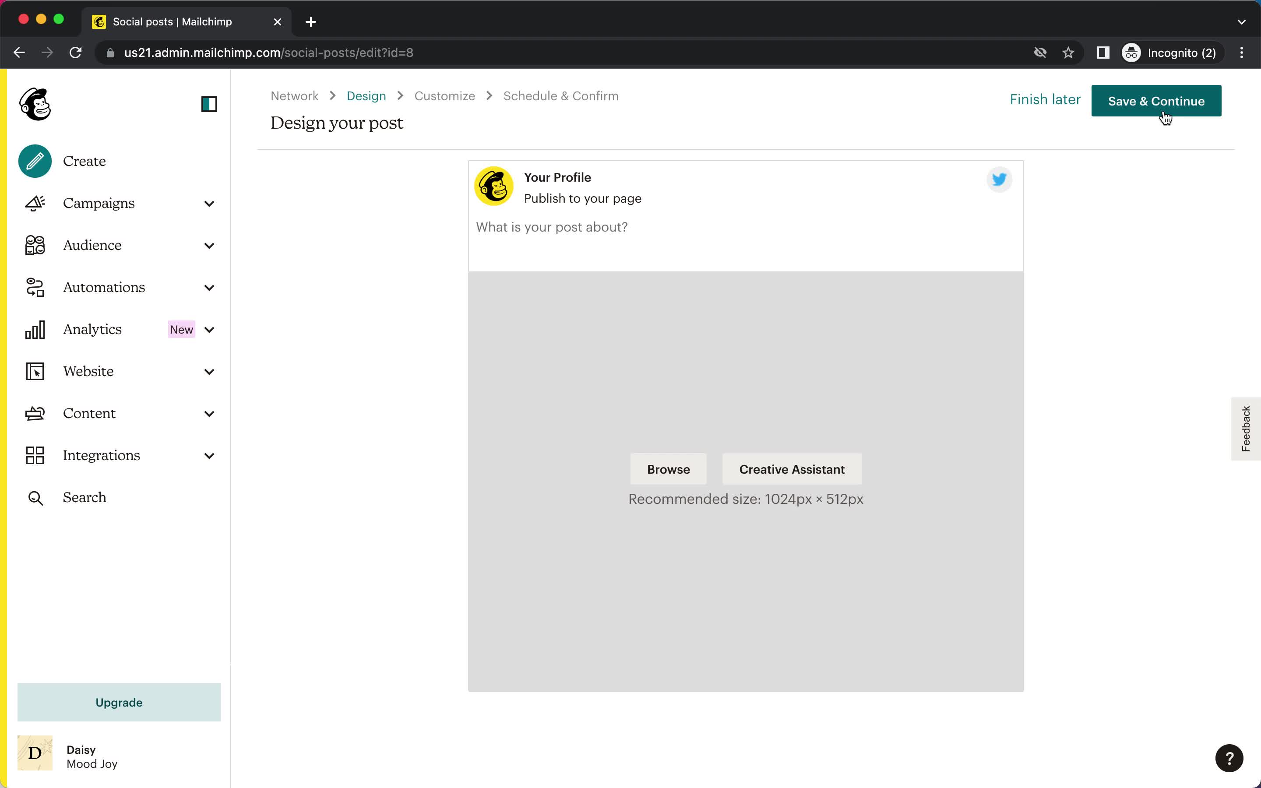Click the Search icon in sidebar

[35, 497]
